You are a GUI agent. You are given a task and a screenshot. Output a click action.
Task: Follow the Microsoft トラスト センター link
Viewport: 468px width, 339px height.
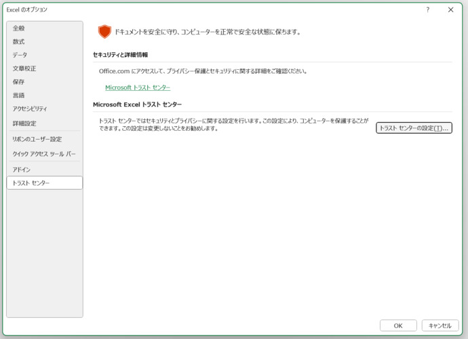coord(138,87)
